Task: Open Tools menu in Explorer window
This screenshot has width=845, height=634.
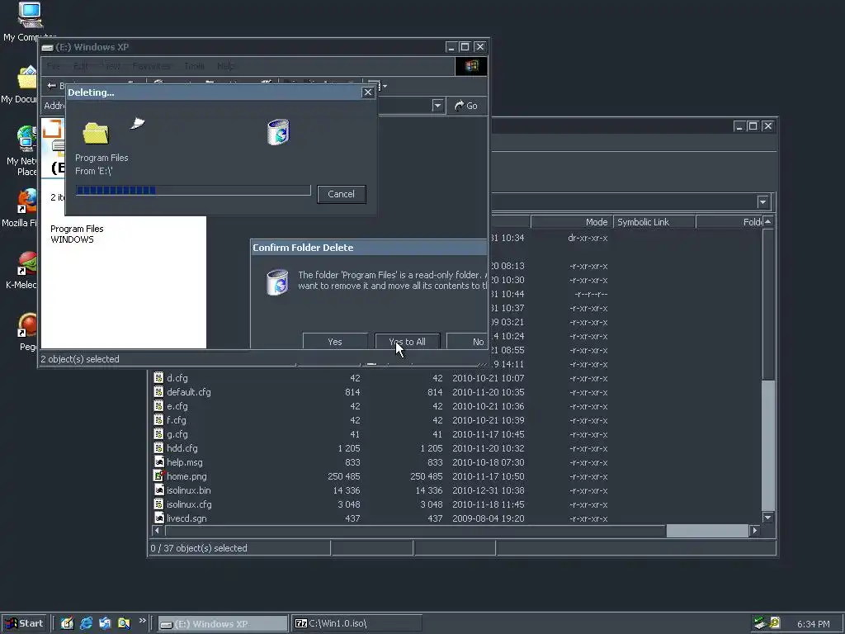Action: click(194, 66)
